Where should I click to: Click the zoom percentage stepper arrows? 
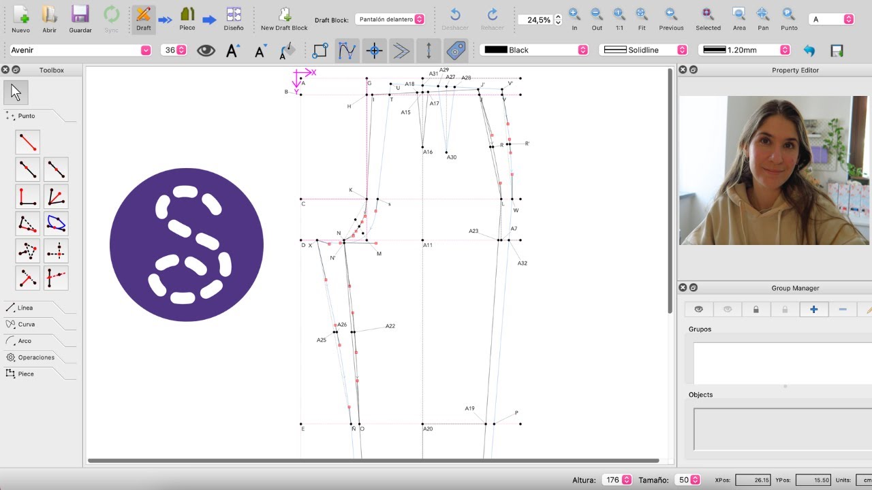coord(558,20)
